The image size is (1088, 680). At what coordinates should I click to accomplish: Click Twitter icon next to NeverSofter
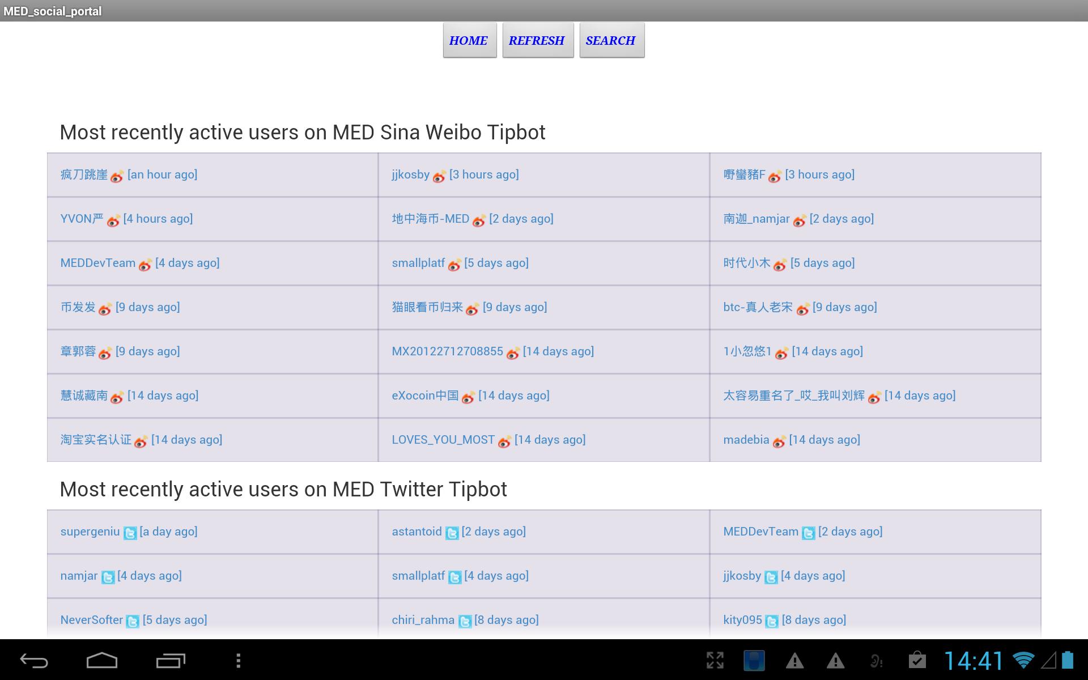[133, 622]
